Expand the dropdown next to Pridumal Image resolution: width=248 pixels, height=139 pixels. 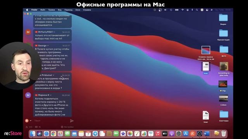click(53, 75)
